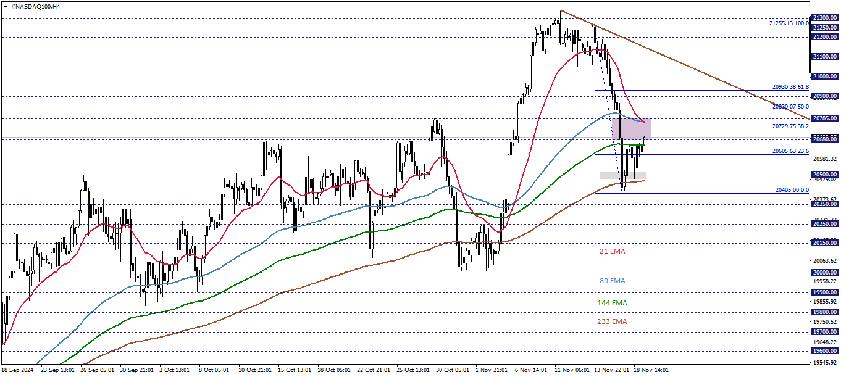Click the 13 Nov 22:01 time label
The width and height of the screenshot is (841, 377).
pos(612,370)
